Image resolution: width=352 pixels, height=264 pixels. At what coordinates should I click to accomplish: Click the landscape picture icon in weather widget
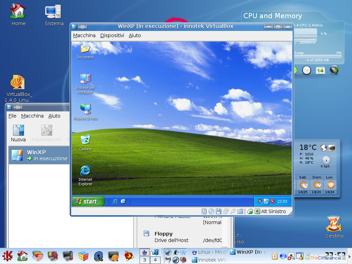click(332, 148)
